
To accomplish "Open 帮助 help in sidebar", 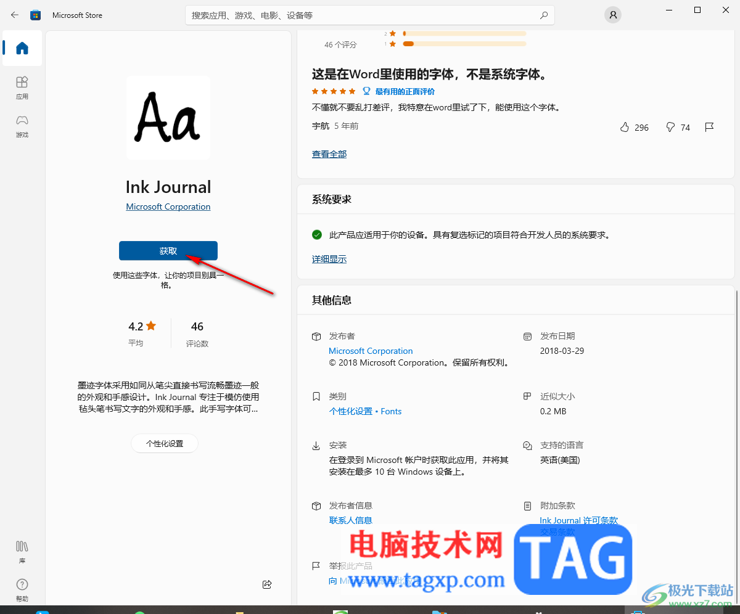I will click(22, 590).
